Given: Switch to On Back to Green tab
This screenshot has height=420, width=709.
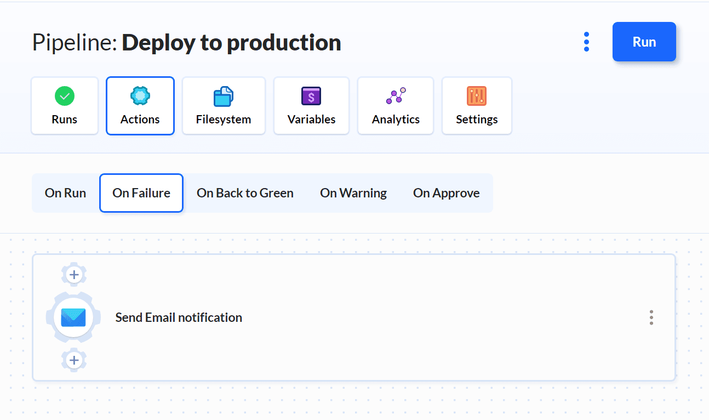Looking at the screenshot, I should 245,193.
